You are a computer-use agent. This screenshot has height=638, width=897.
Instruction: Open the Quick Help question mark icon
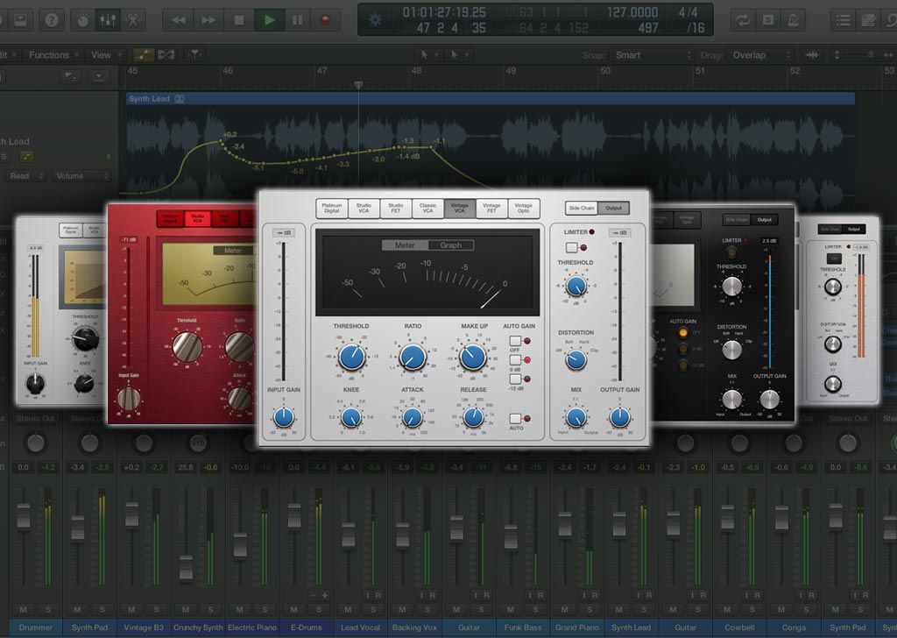[x=52, y=21]
